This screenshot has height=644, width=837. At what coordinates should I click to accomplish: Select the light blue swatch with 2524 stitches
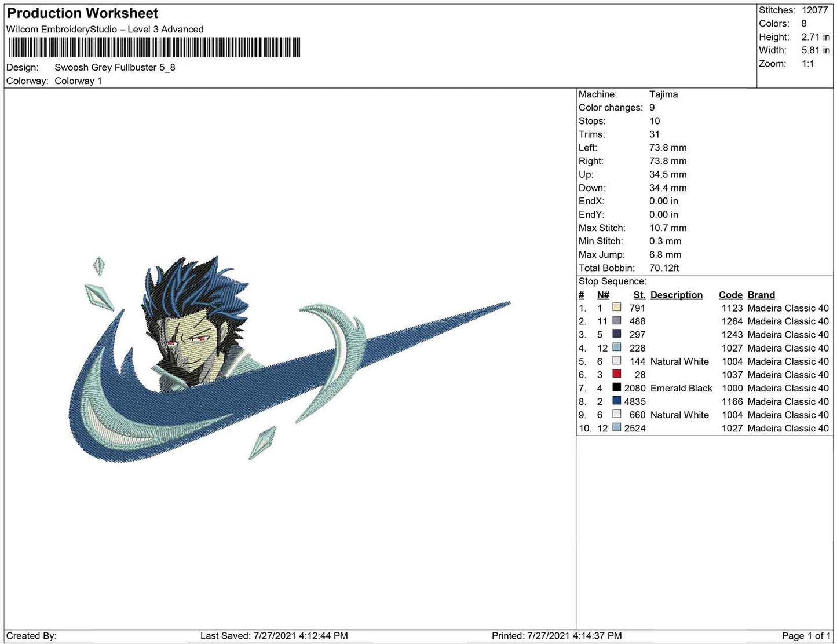coord(616,427)
